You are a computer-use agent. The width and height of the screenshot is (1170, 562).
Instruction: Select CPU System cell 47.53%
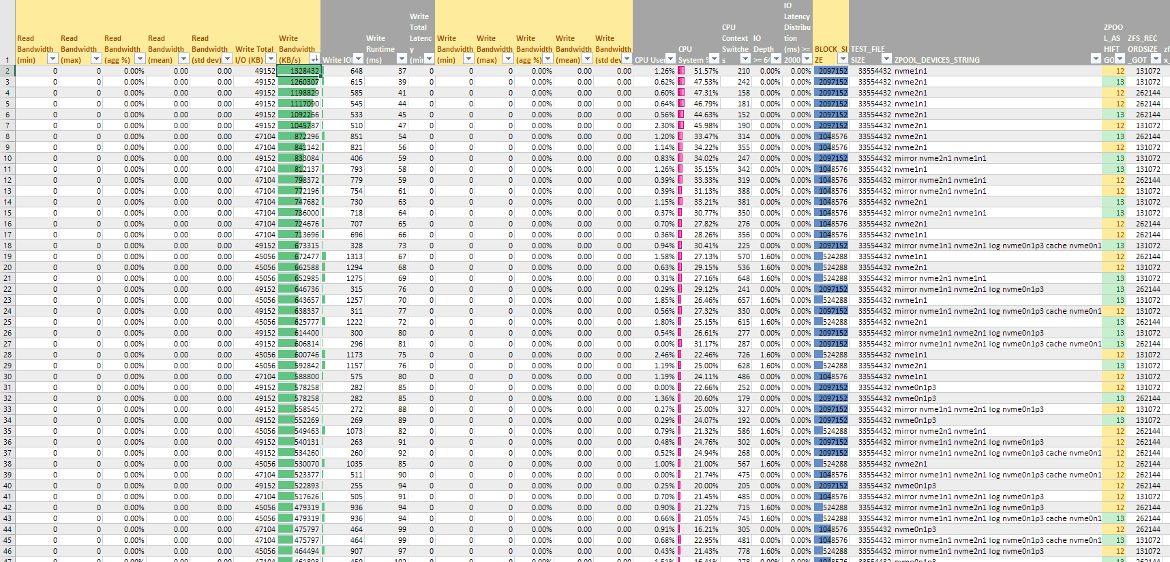(698, 82)
